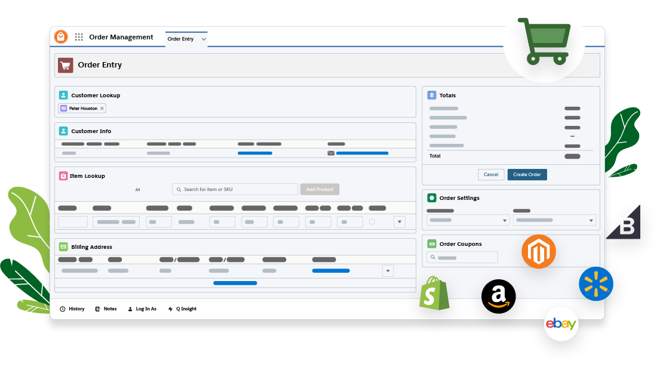Click the Customer Lookup person icon
The height and width of the screenshot is (370, 663).
63,95
